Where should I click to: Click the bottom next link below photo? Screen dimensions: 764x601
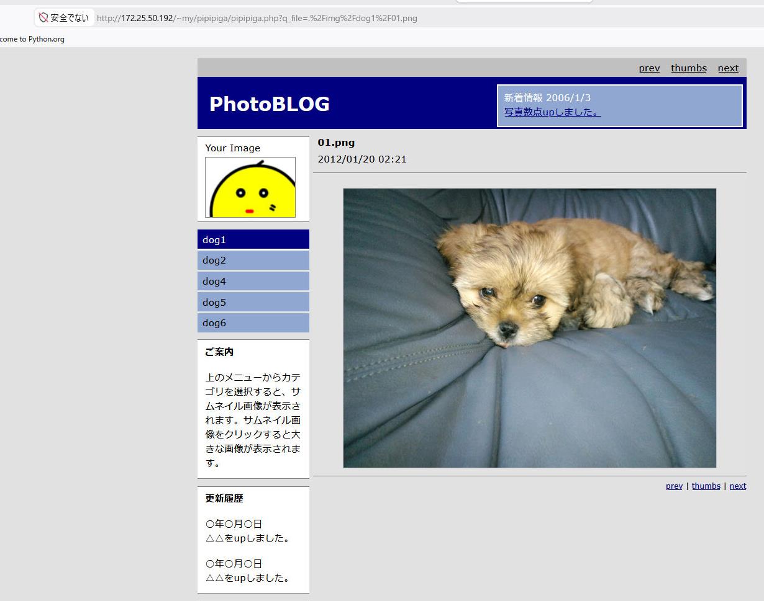738,486
